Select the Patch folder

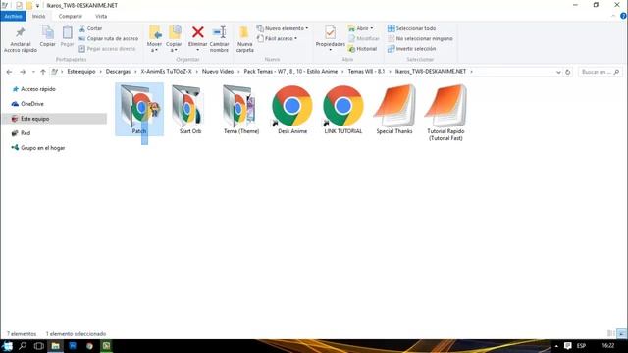coord(139,109)
